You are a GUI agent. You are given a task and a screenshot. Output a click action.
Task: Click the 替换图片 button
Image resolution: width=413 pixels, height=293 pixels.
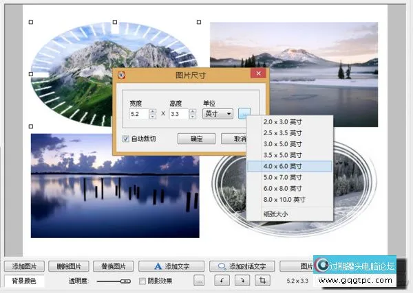click(114, 266)
